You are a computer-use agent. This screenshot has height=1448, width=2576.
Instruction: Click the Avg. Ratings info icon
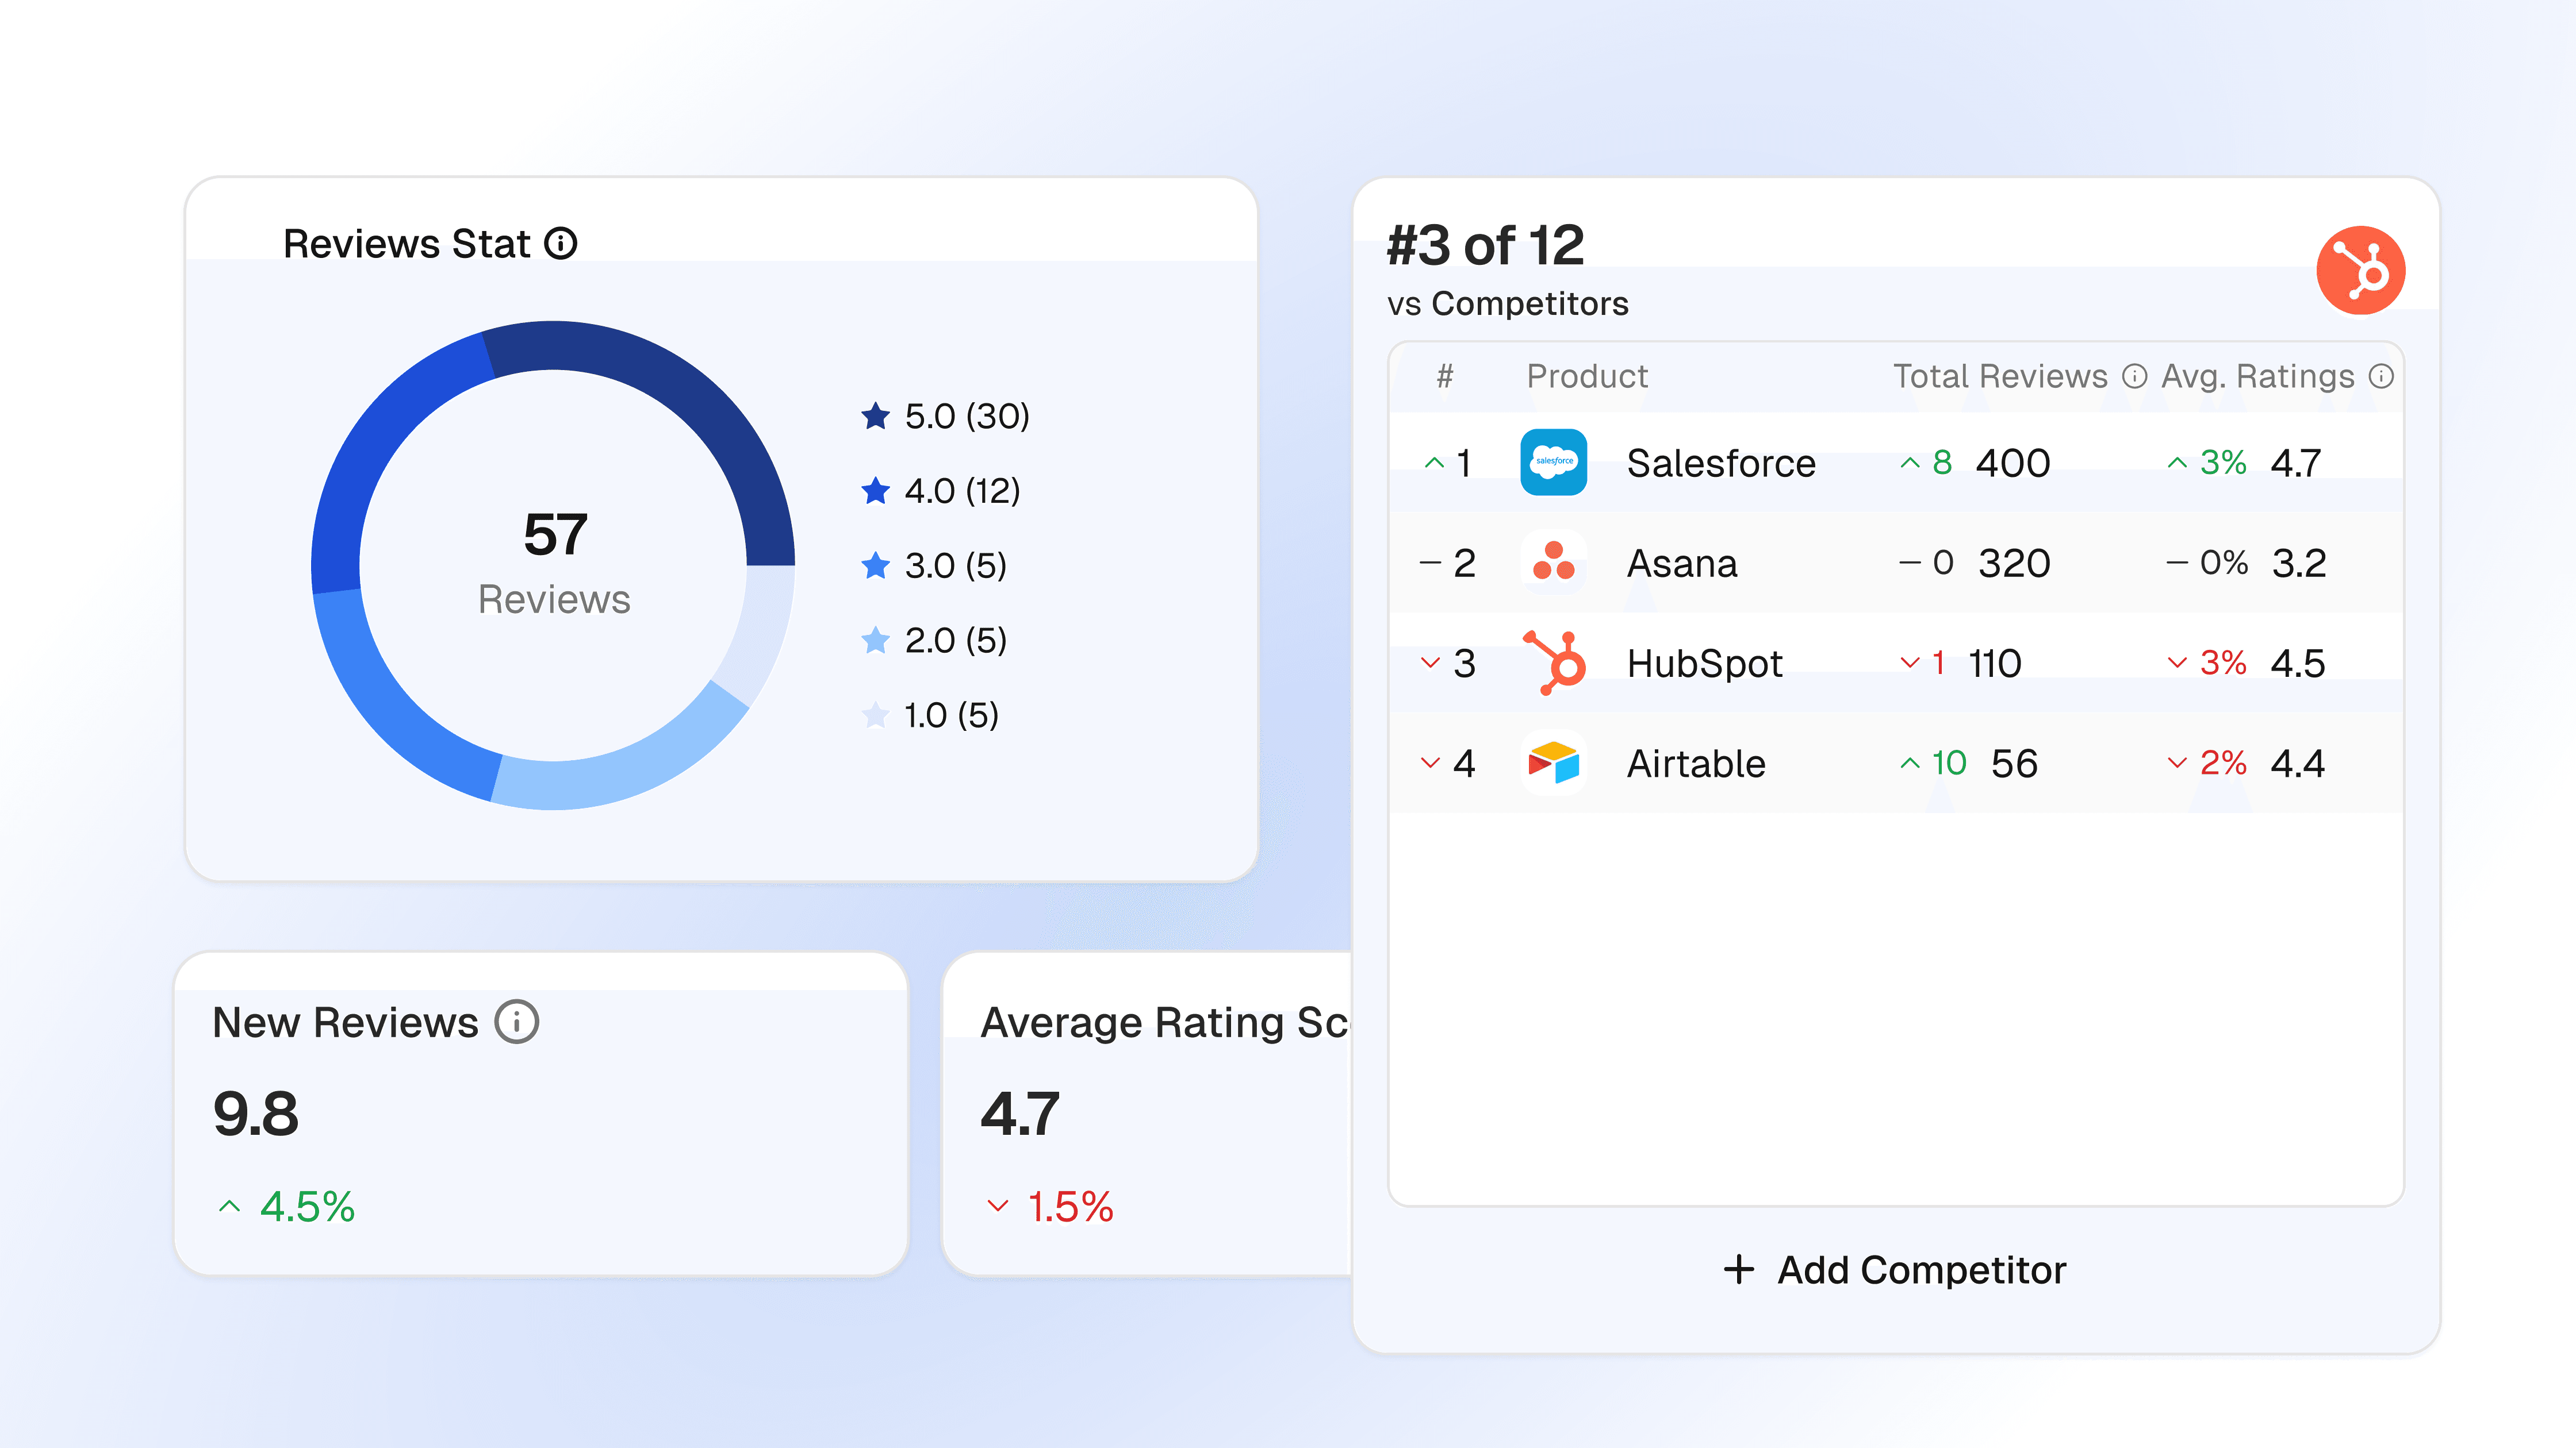pos(2382,376)
